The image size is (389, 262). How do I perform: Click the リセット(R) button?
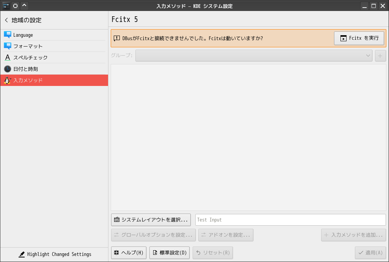[213, 253]
